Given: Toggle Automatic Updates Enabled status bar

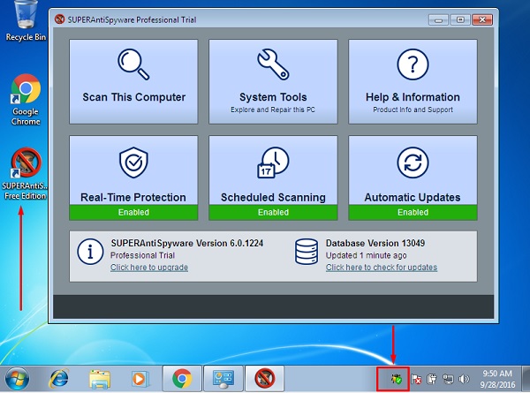Looking at the screenshot, I should pyautogui.click(x=413, y=212).
